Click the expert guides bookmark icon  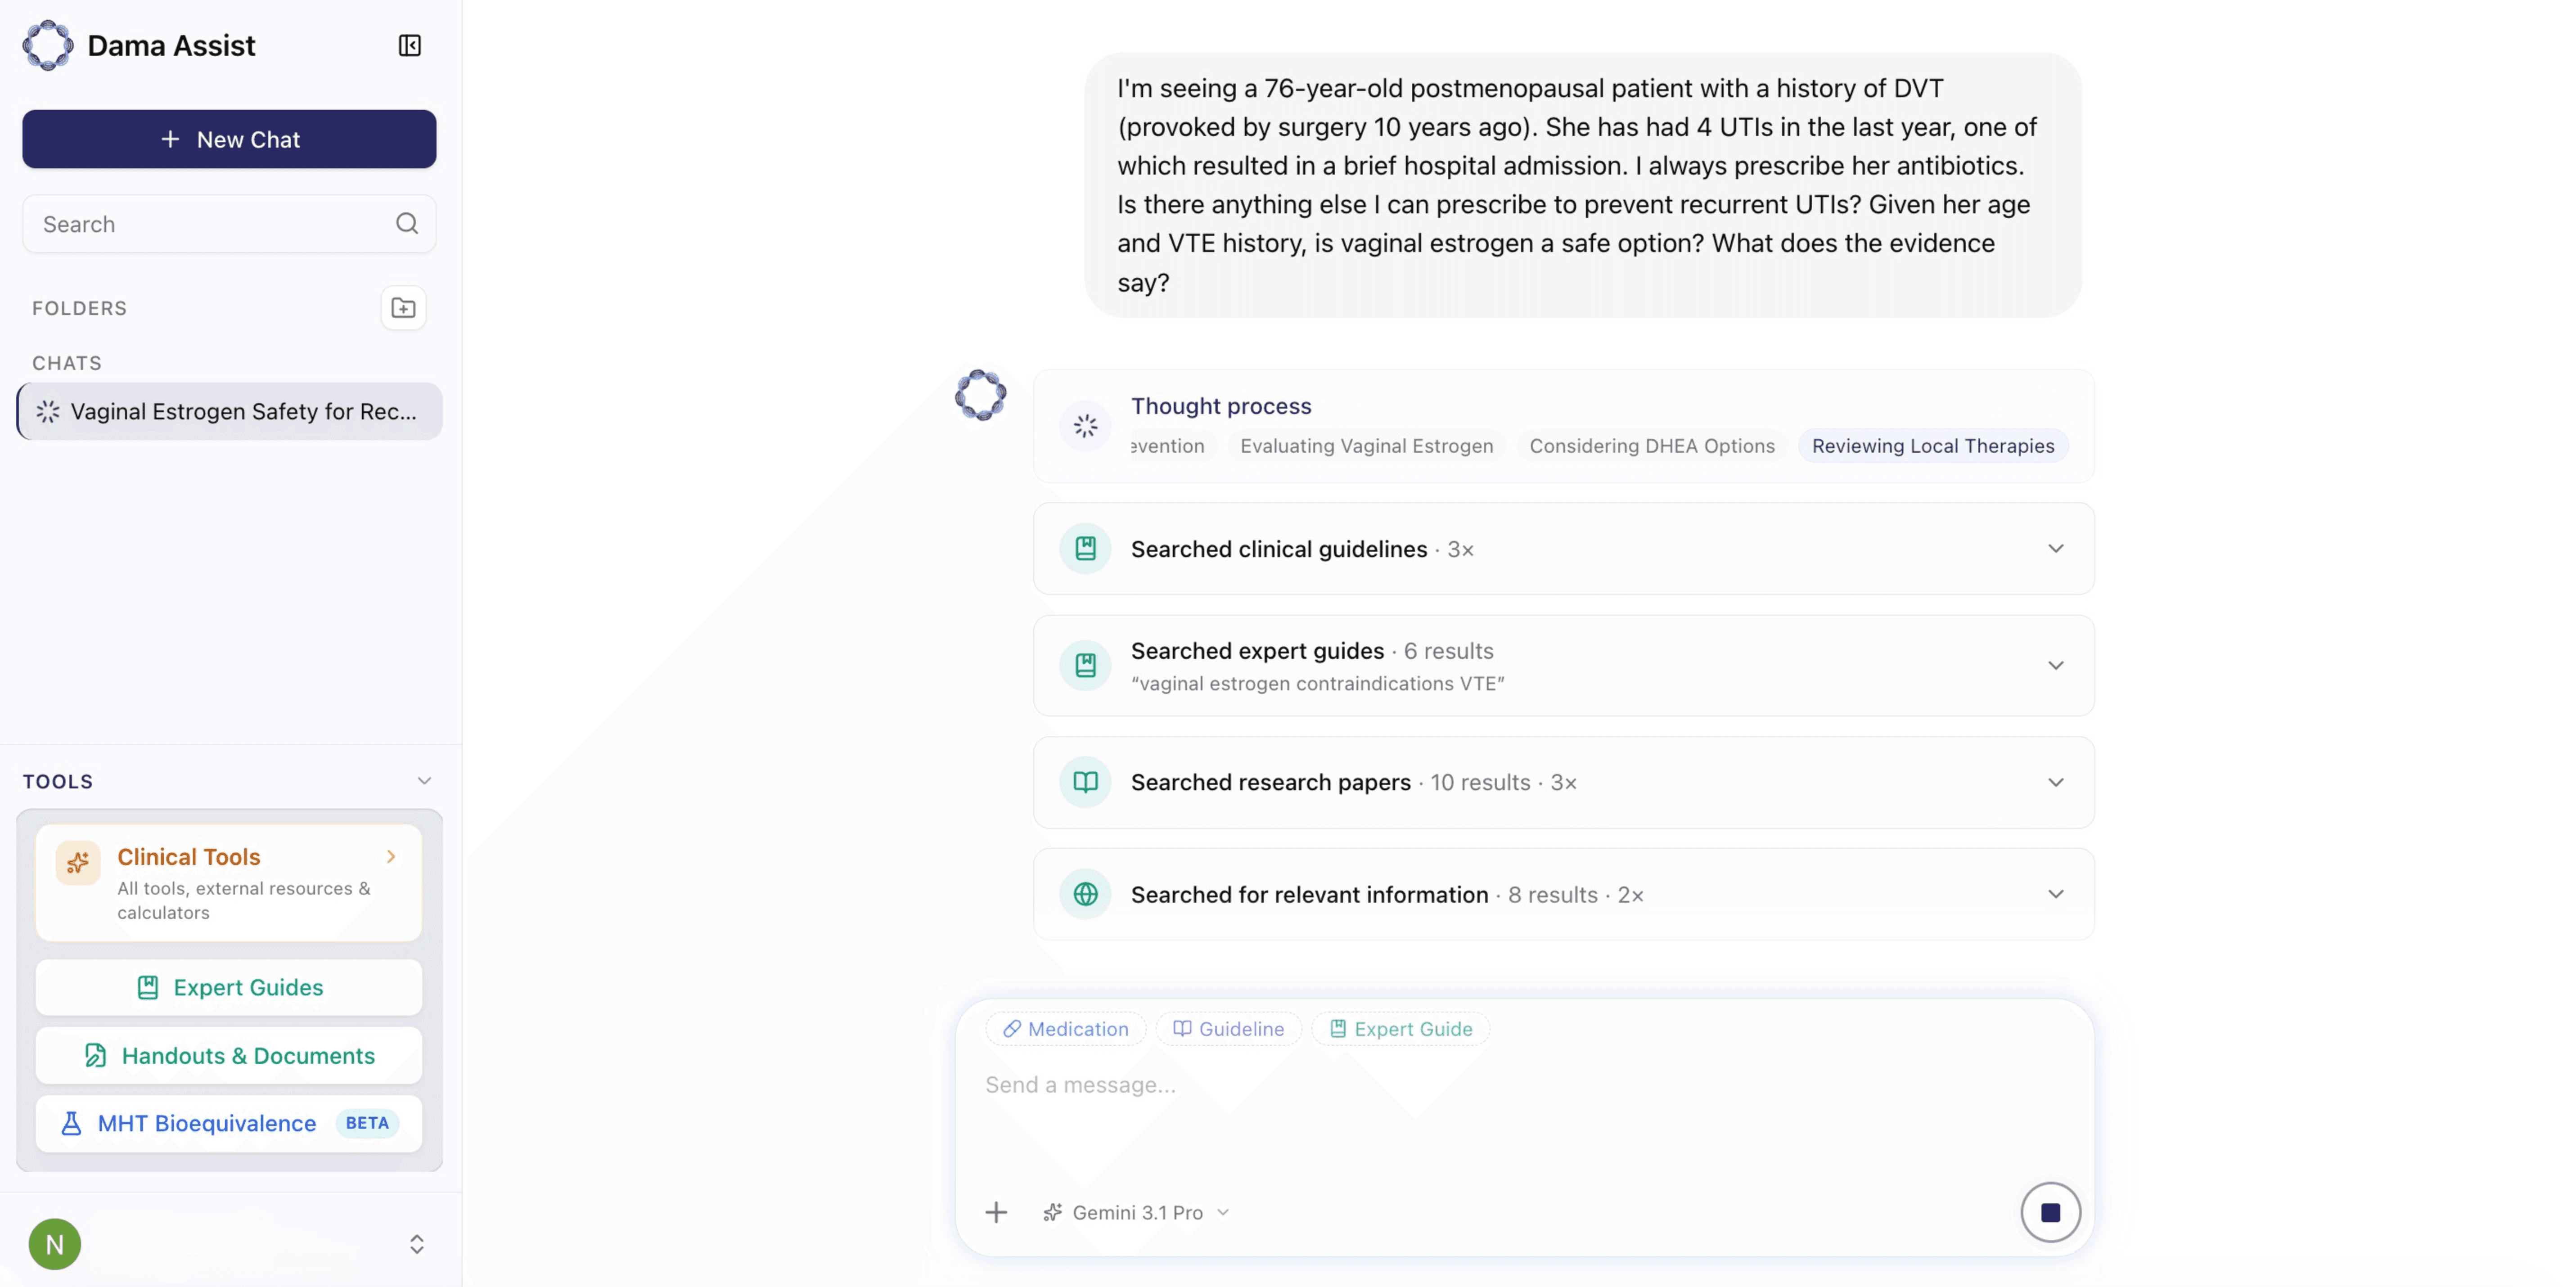[1085, 666]
